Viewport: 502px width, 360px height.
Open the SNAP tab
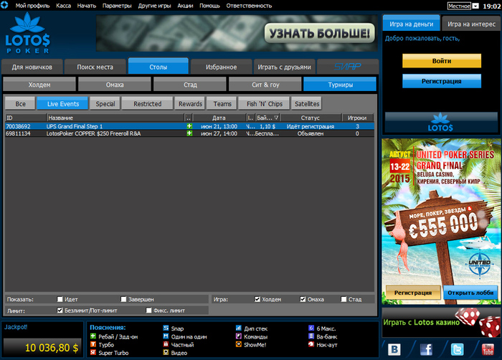click(x=348, y=67)
